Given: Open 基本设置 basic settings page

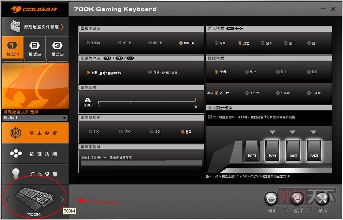Looking at the screenshot, I should (x=35, y=133).
